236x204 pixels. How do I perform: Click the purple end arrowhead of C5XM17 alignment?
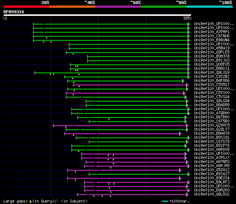pos(187,85)
